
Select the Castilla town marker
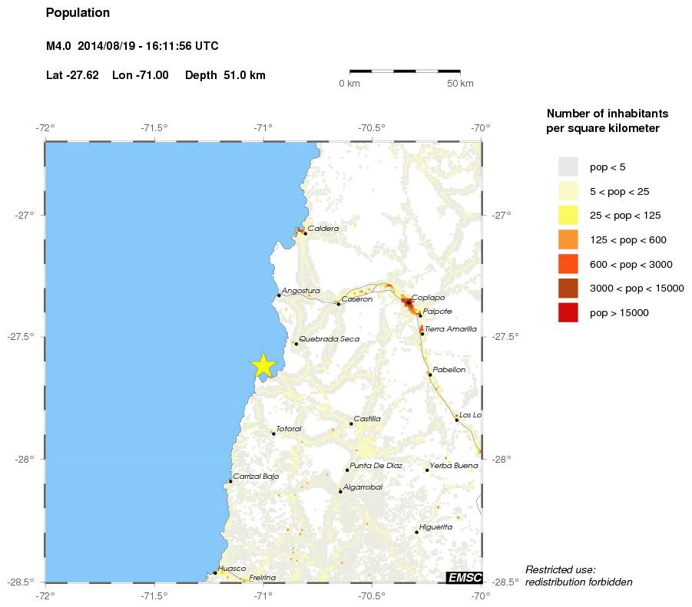click(351, 424)
